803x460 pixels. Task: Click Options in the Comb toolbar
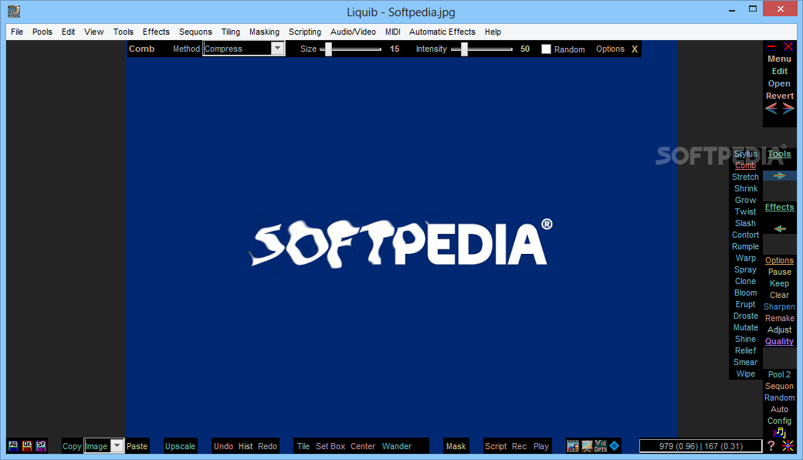click(610, 49)
